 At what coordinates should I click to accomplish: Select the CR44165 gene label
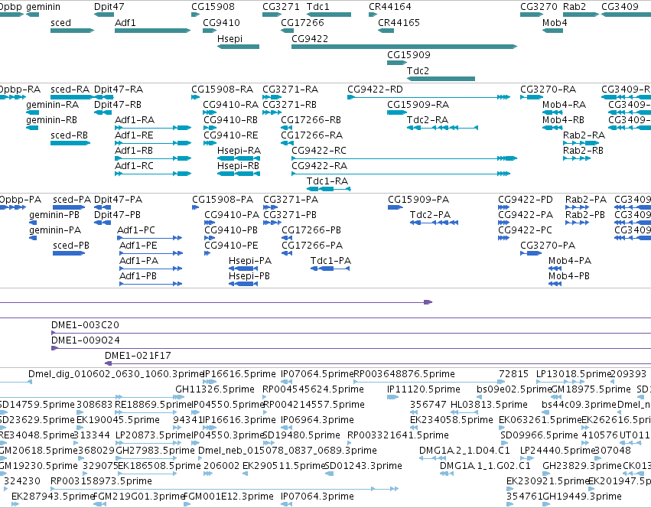click(399, 23)
